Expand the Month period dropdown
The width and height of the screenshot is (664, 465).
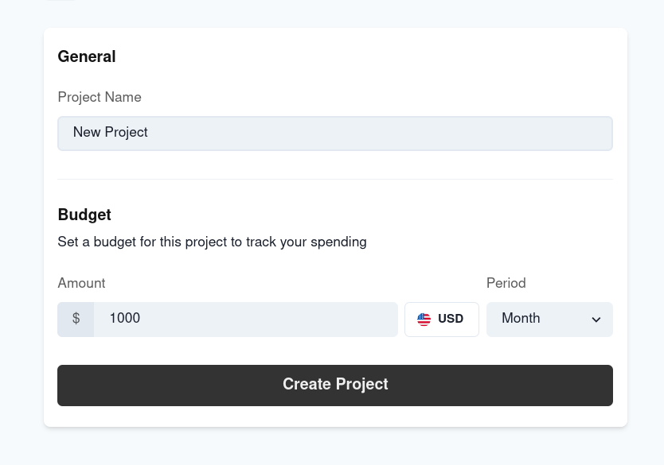(549, 320)
